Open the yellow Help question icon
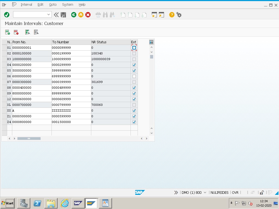The image size is (279, 209). [x=172, y=15]
